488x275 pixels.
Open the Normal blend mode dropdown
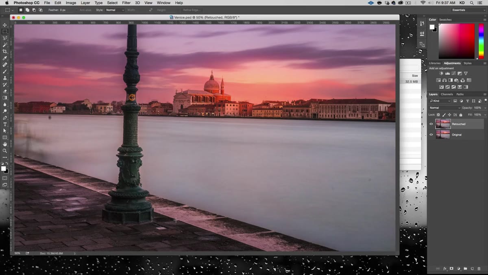click(444, 108)
